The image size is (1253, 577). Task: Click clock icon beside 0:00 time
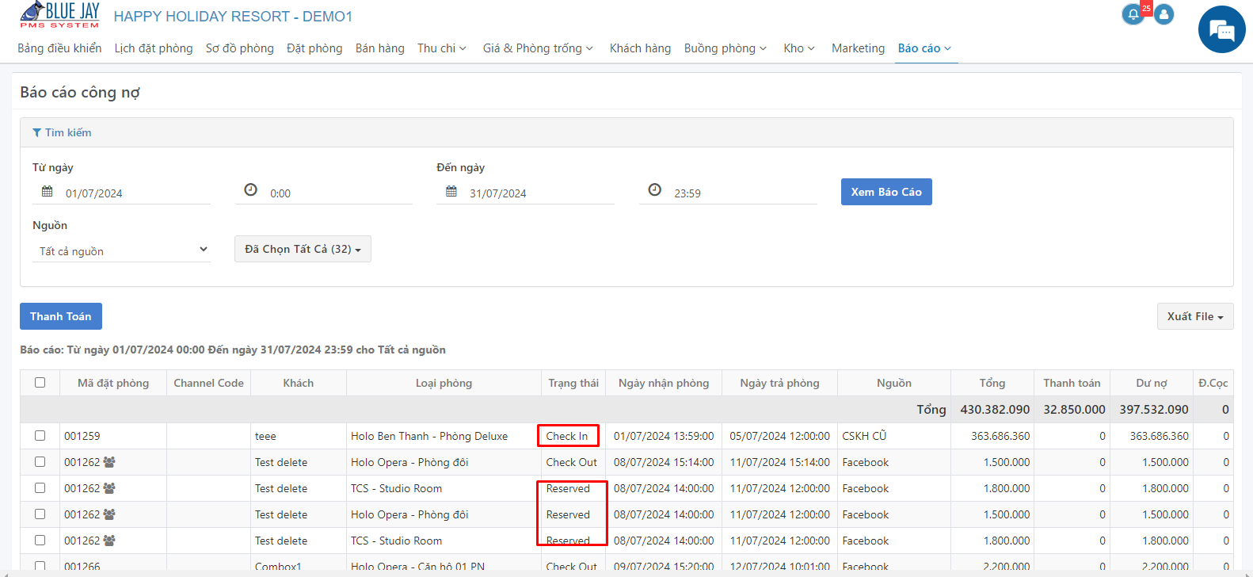(x=250, y=190)
